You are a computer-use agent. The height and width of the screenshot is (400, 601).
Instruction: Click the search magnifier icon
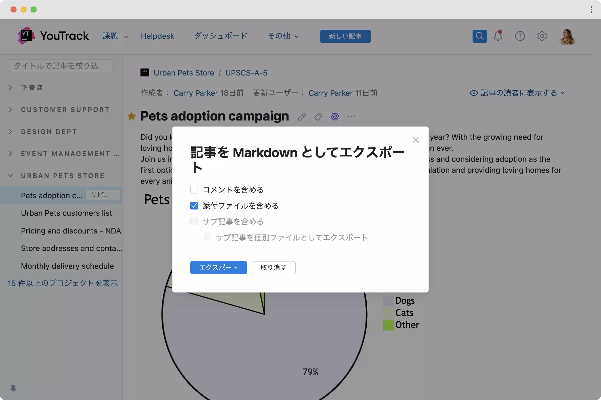click(x=479, y=36)
